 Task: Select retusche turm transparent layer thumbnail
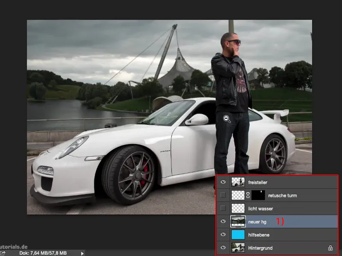point(238,195)
